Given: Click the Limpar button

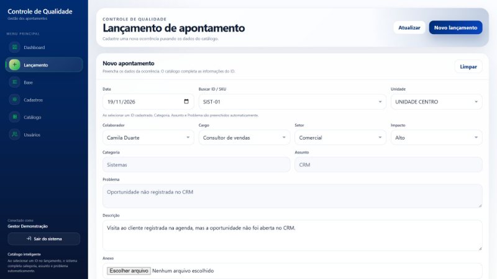Looking at the screenshot, I should click(x=468, y=67).
